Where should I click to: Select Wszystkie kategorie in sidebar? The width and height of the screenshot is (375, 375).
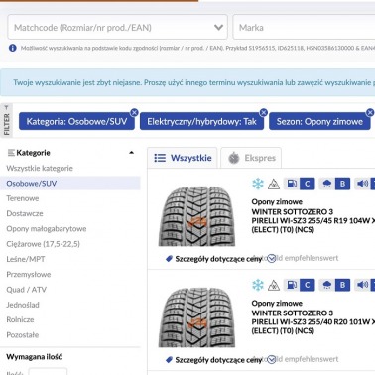[40, 168]
